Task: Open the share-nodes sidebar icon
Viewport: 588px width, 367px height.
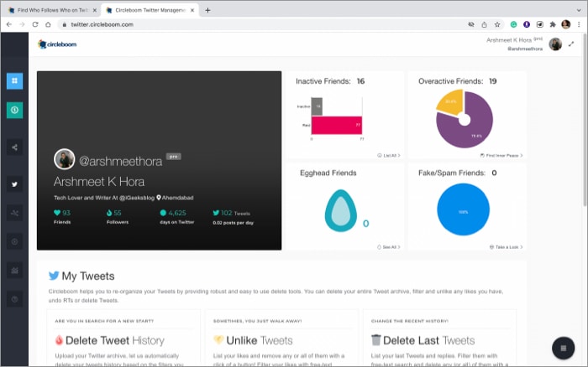Action: click(14, 147)
